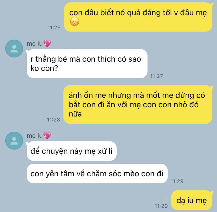Tap the unread count '1' indicator
Viewport: 217px width, 212px height.
pos(167,199)
